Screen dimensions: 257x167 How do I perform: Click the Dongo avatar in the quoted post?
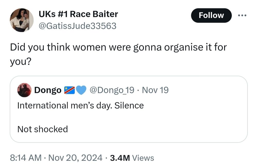click(x=24, y=90)
